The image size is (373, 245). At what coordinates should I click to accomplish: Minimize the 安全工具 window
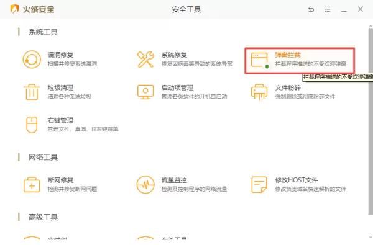coord(344,11)
